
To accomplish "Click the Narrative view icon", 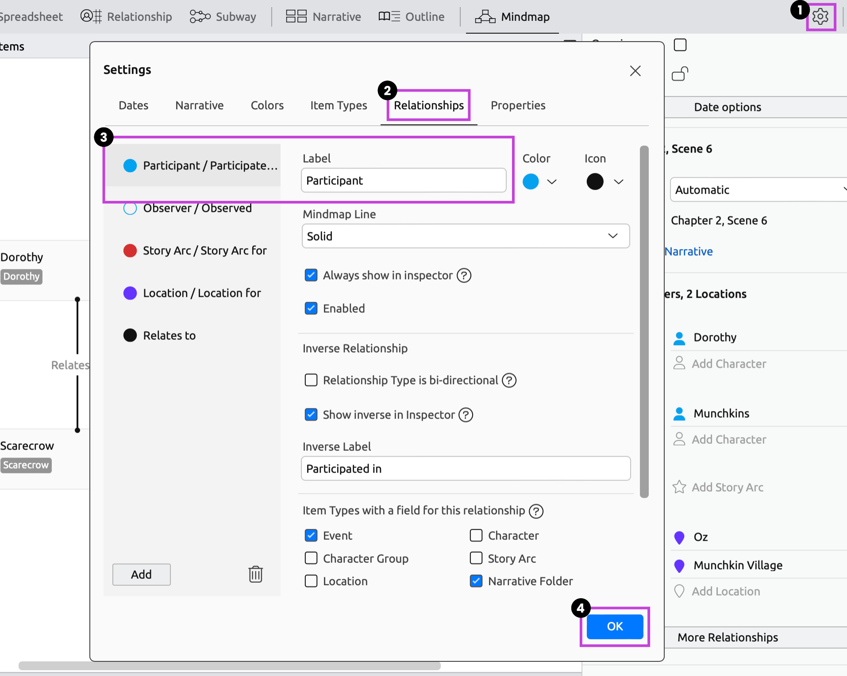I will coord(296,16).
